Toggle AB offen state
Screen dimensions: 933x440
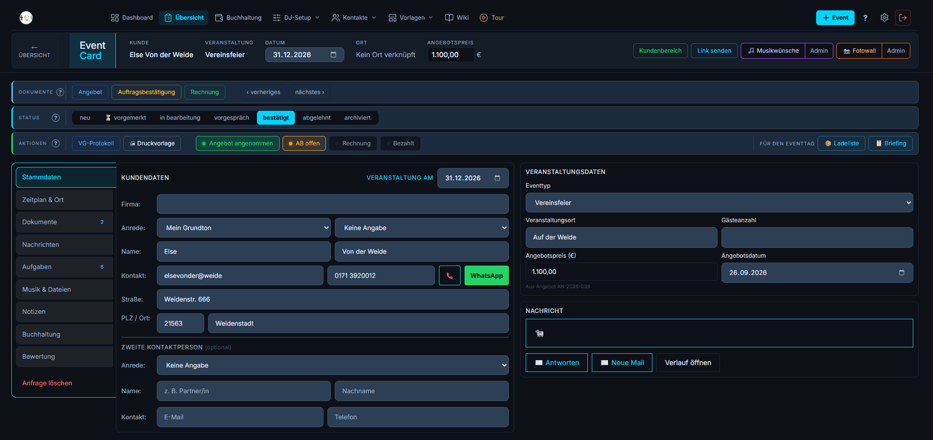coord(304,143)
